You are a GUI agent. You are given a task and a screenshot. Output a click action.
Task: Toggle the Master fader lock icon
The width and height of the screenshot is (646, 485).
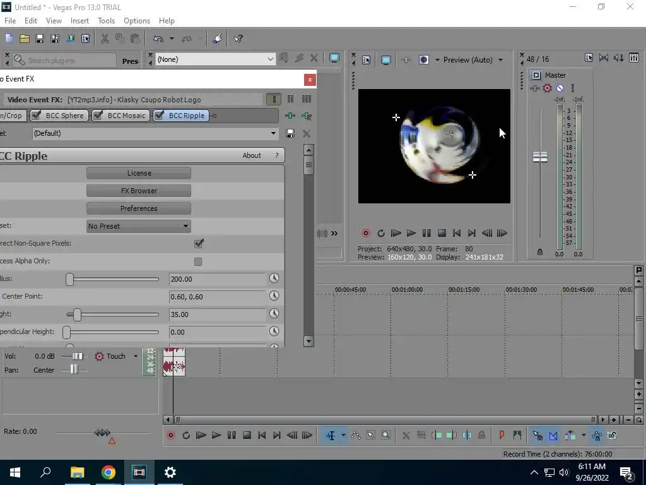tap(540, 252)
